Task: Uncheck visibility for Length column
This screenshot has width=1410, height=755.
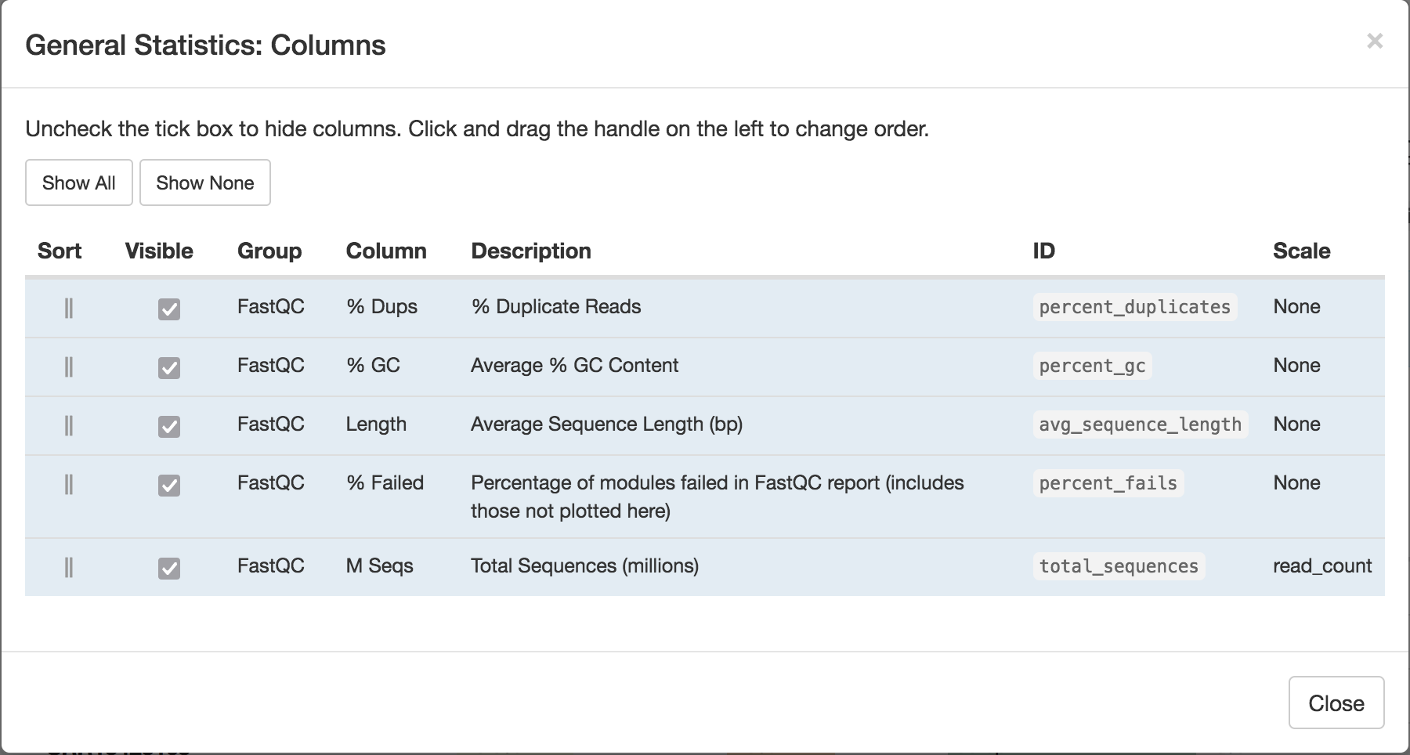Action: point(169,426)
